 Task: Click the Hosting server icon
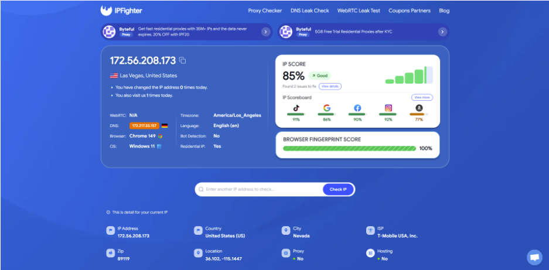click(370, 254)
